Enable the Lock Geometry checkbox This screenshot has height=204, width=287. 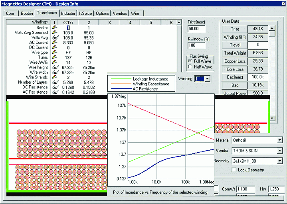tap(234, 170)
